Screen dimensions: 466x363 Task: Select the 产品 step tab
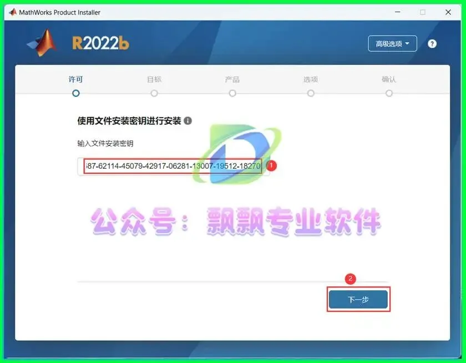point(232,85)
